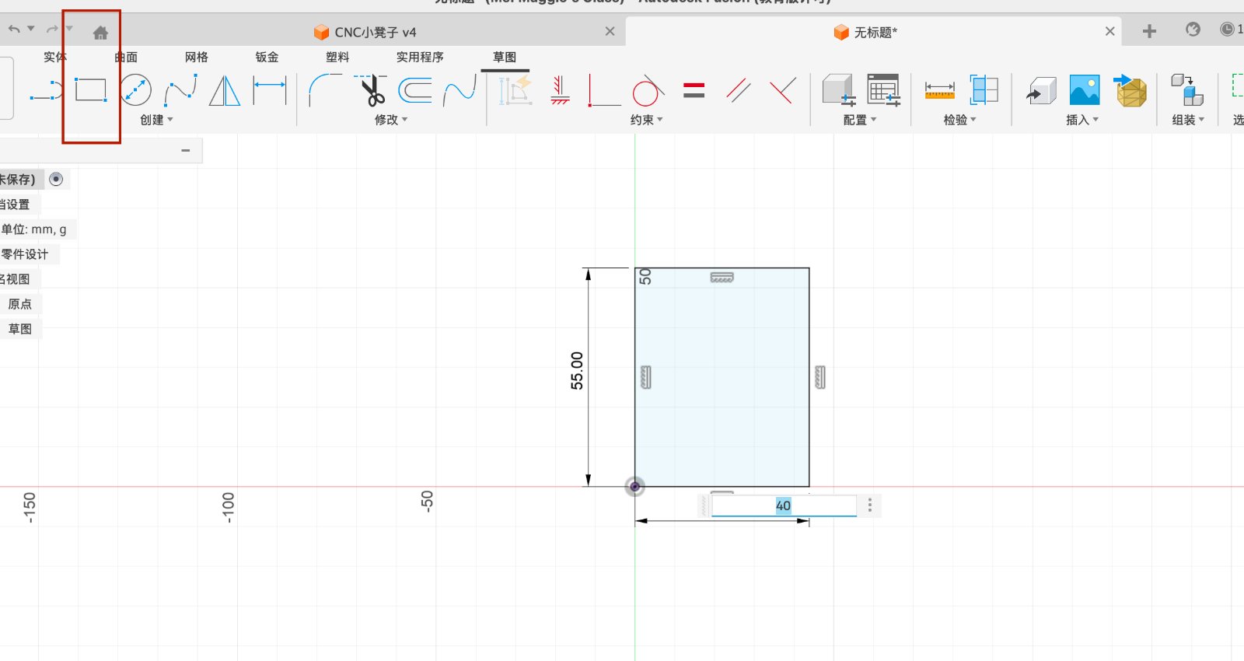Switch to the 塑料 ribbon tab
Viewport: 1244px width, 661px height.
tap(337, 57)
